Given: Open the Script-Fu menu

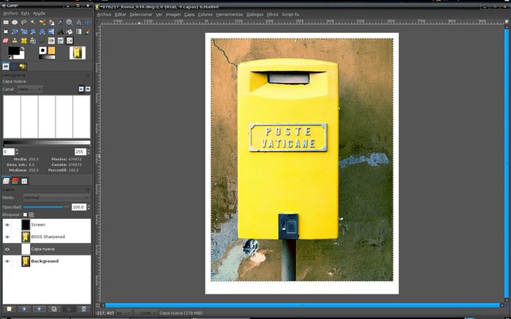Looking at the screenshot, I should [290, 15].
